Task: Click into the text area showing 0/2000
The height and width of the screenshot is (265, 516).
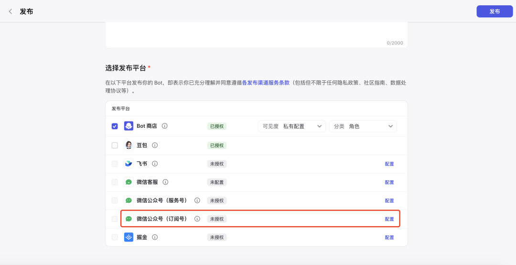Action: [257, 34]
